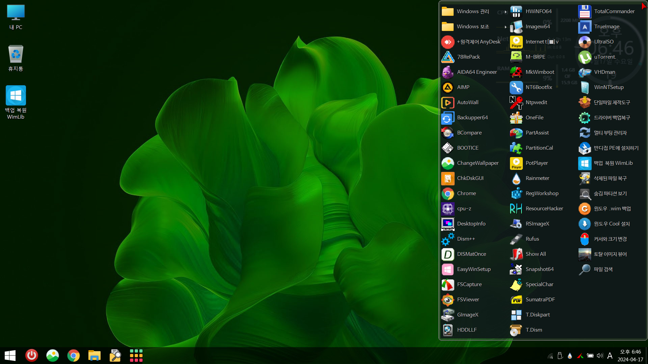The image size is (648, 364).
Task: Open MkWimboot ladybug icon
Action: (x=516, y=72)
